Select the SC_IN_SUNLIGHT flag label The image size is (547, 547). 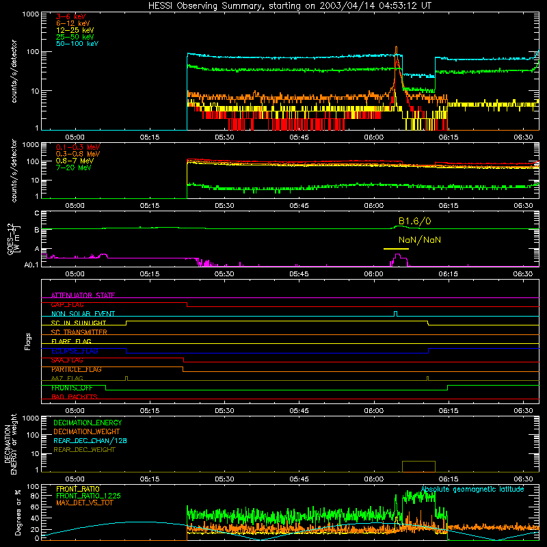click(79, 323)
